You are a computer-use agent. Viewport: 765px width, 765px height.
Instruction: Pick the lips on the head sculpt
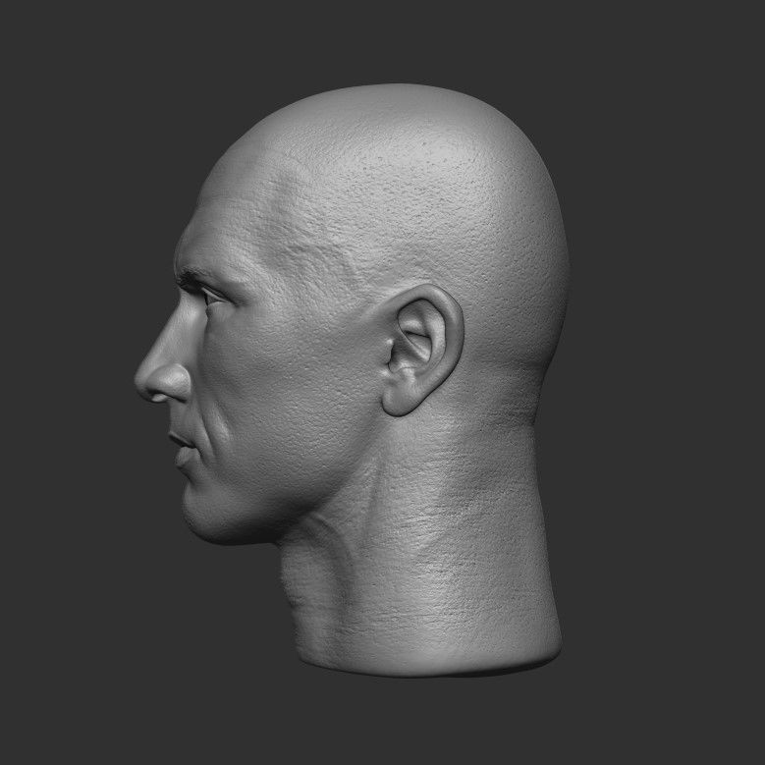point(184,452)
